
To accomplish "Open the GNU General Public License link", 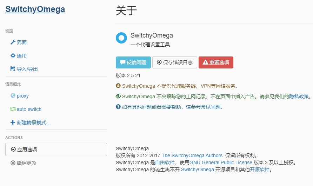I will pos(221,162).
